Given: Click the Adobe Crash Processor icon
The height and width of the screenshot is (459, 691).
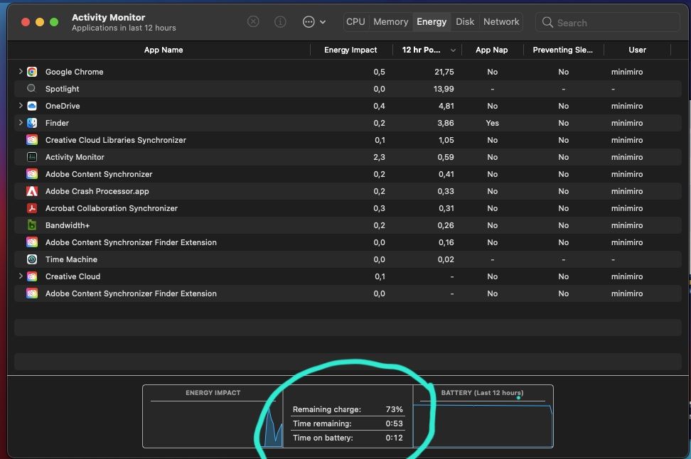Looking at the screenshot, I should point(32,191).
